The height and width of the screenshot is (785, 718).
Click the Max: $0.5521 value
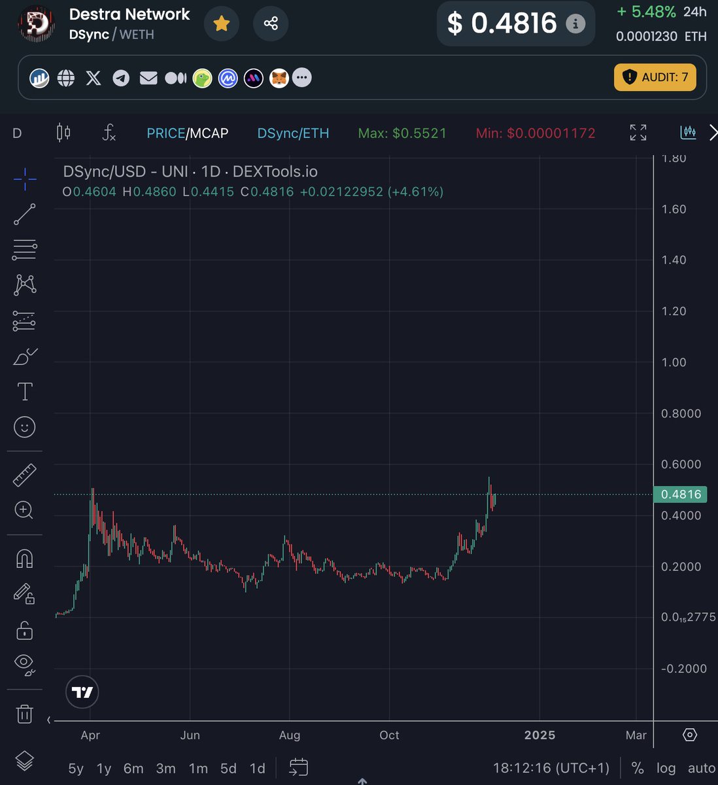click(402, 133)
